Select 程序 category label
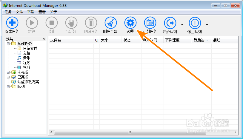243x139 pixels. pos(27,63)
